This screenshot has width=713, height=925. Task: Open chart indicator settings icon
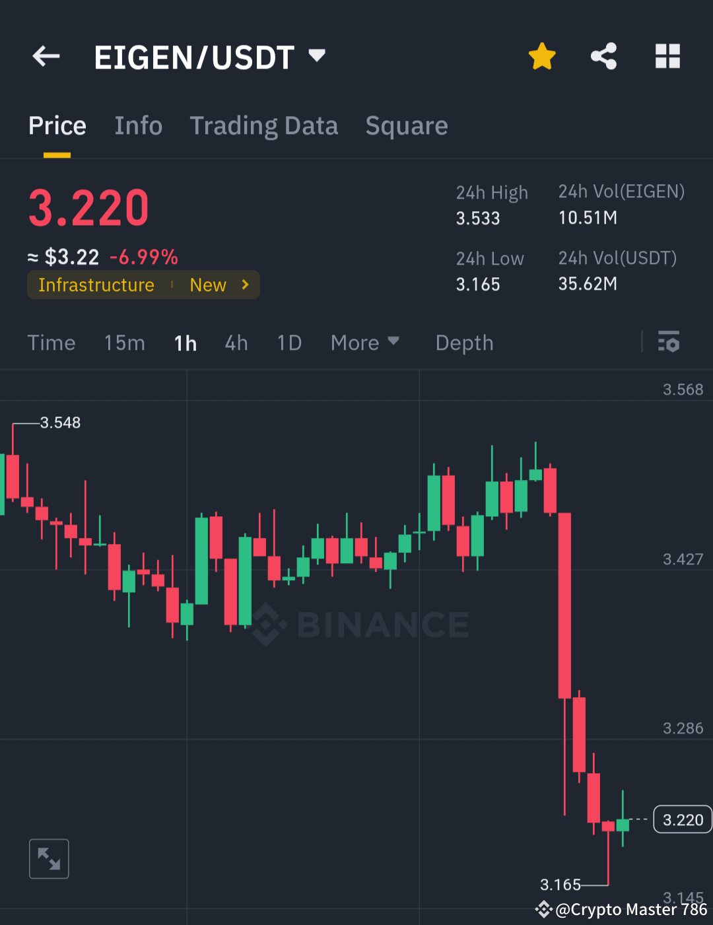pos(669,342)
